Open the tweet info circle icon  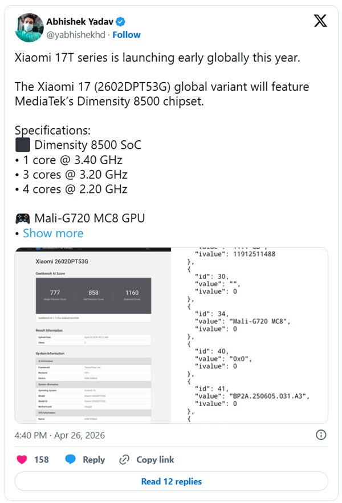[321, 435]
